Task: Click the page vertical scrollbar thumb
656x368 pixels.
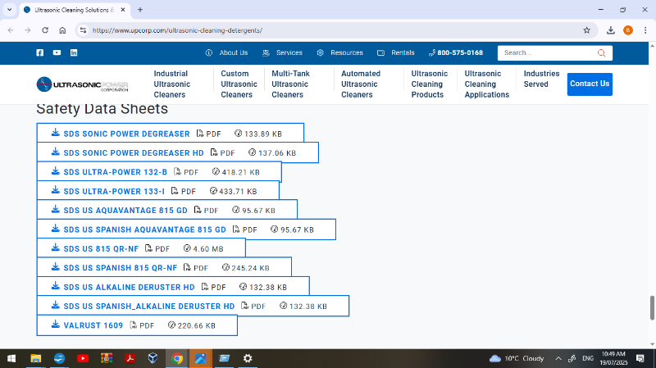Action: point(652,308)
